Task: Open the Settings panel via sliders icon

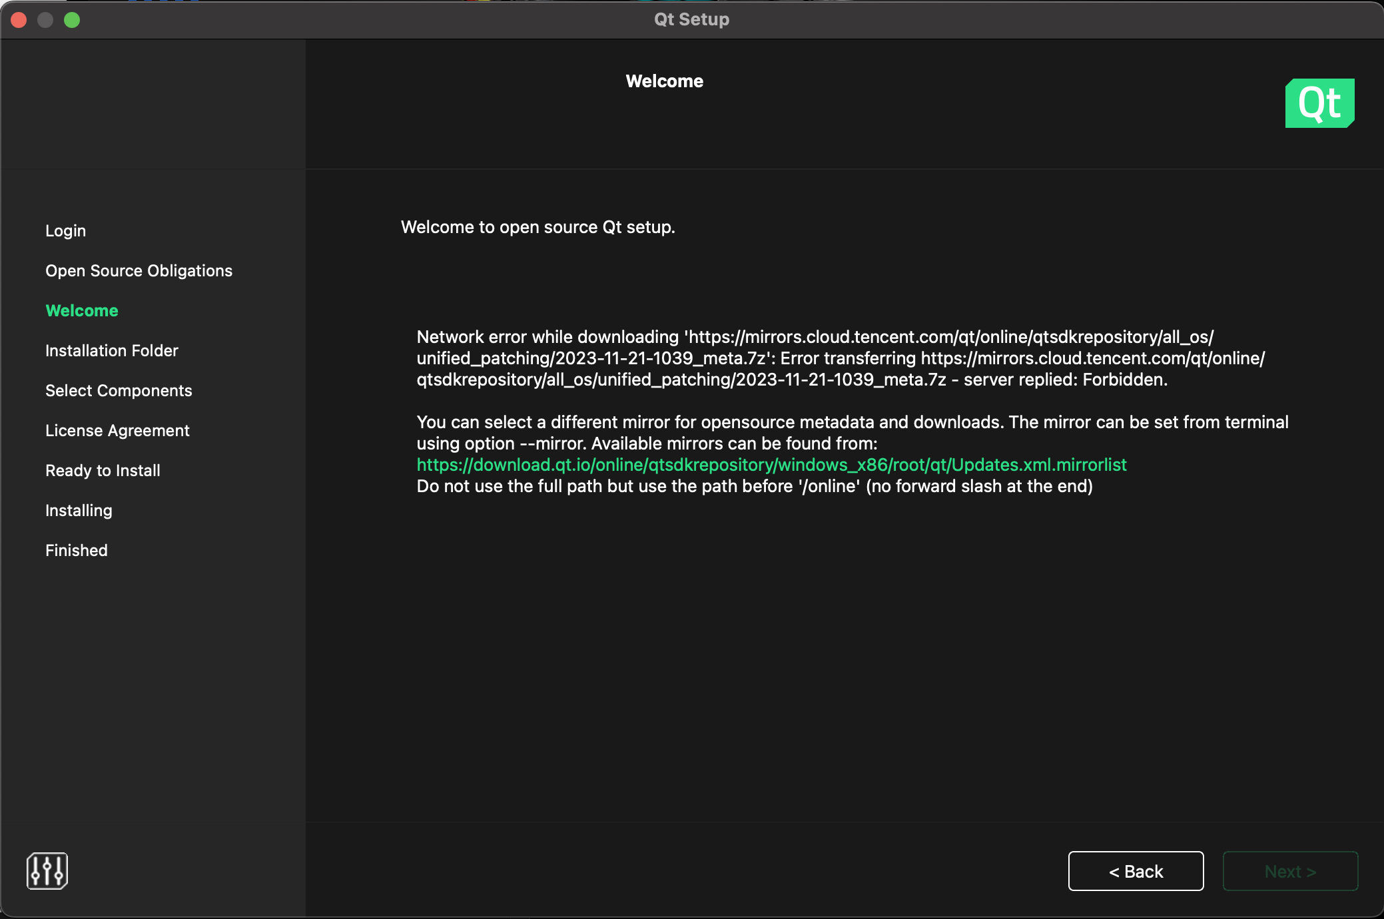Action: tap(47, 870)
